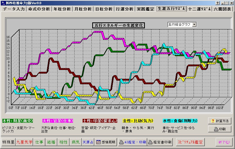Click the description 学習・研究・アイデア・企画
The image size is (235, 149).
[x=98, y=129]
